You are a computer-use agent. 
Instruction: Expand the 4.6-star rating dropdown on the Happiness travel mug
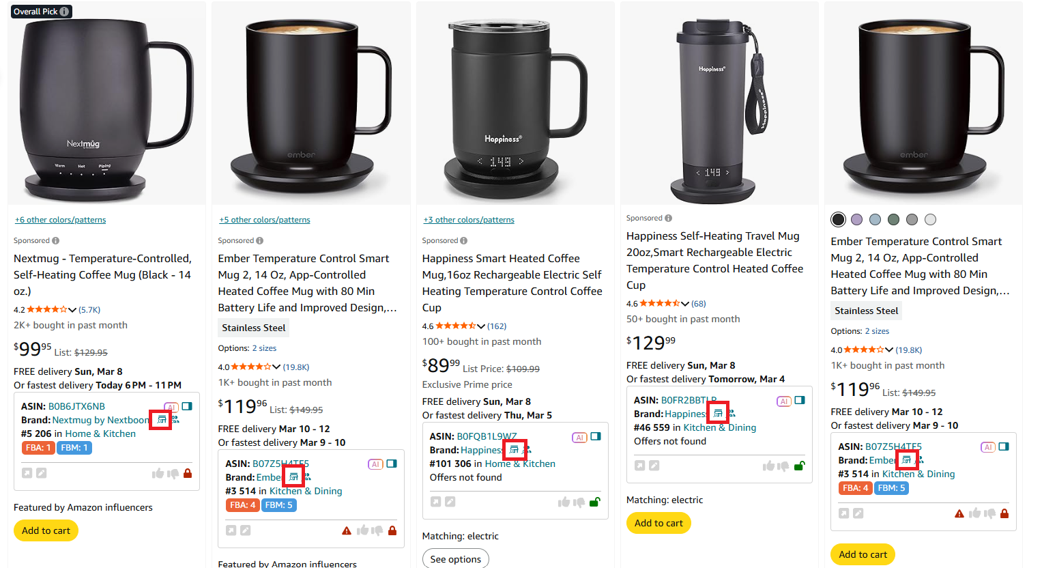(x=686, y=302)
